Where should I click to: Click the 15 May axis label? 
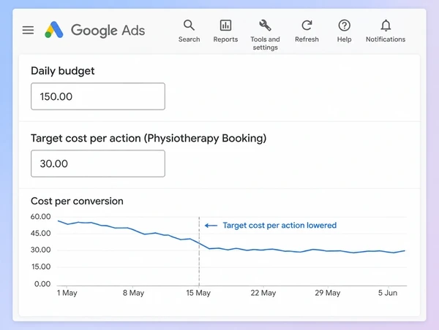pos(198,293)
